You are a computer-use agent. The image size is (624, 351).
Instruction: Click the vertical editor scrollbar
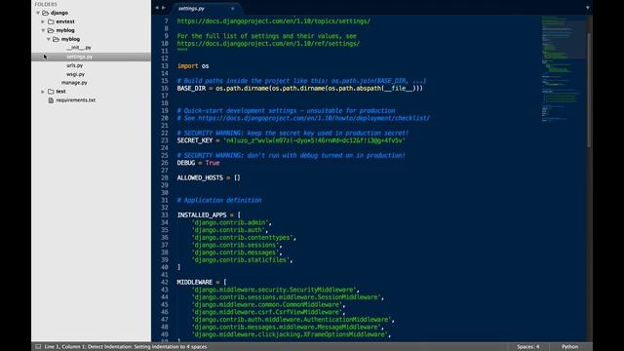589,90
